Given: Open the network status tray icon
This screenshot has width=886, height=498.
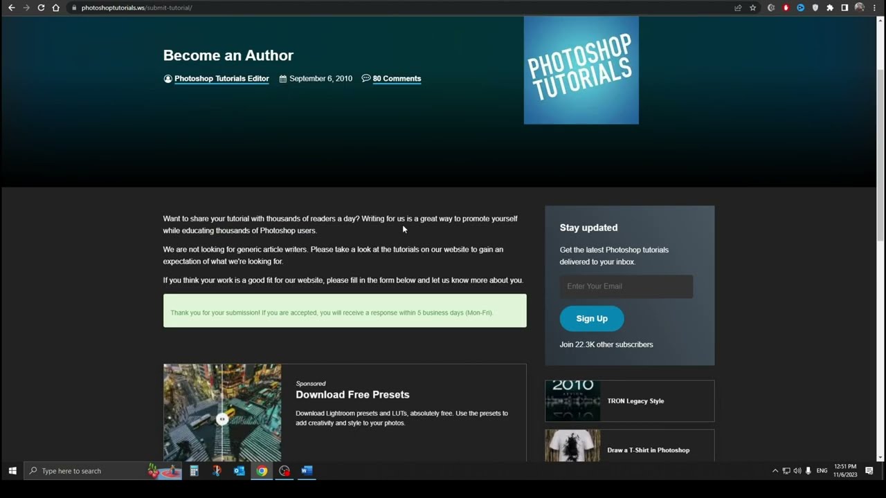Looking at the screenshot, I should (786, 471).
